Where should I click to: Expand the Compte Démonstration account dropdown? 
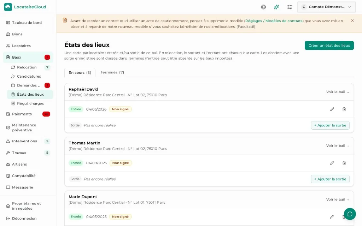click(x=326, y=7)
